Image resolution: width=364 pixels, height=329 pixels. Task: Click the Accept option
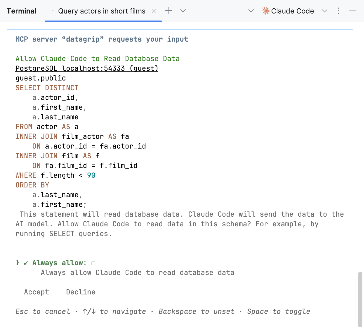point(36,292)
